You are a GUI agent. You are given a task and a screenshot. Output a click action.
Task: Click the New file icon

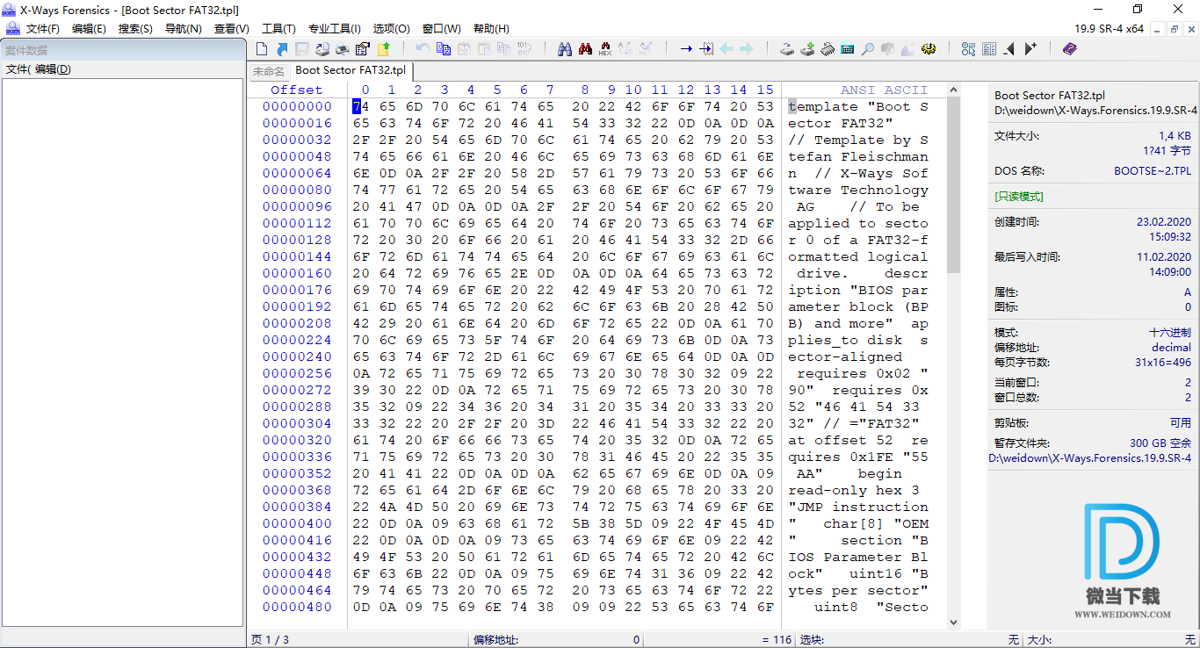[x=262, y=49]
